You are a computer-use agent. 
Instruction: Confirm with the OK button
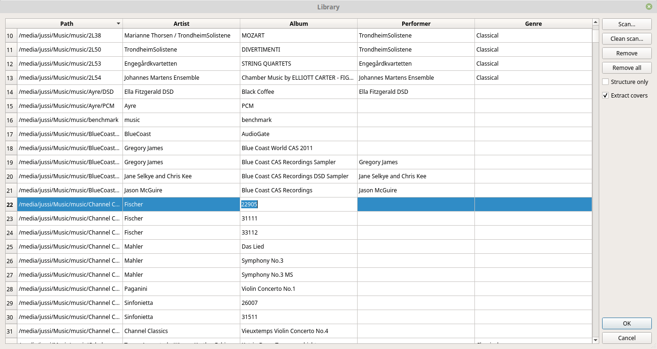click(626, 323)
